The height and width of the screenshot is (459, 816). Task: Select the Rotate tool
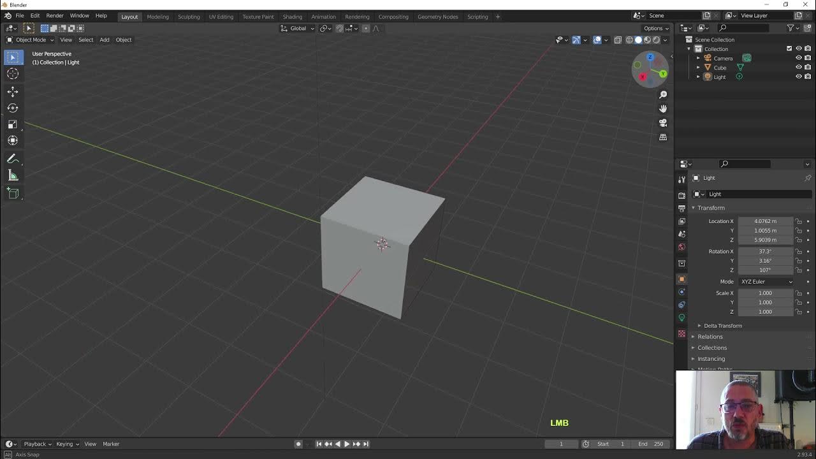[13, 108]
